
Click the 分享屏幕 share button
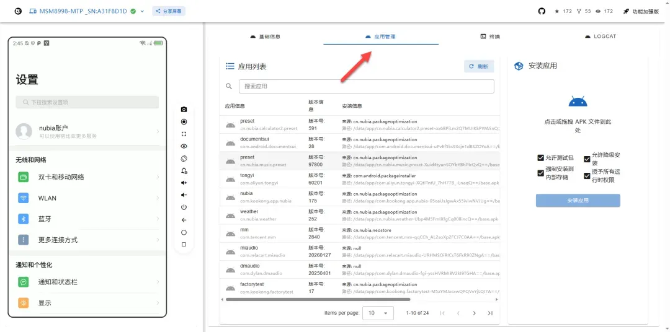[x=169, y=12]
